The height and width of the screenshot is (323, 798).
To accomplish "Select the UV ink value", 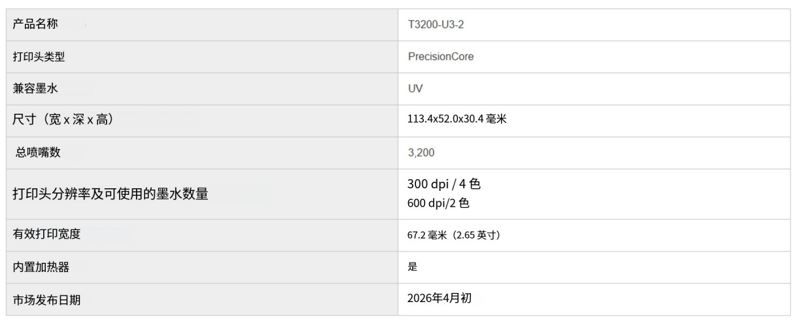I will tap(415, 88).
